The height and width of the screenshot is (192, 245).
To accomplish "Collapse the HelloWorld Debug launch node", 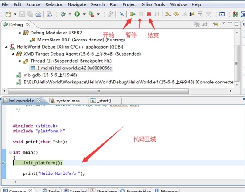I will pos(6,47).
